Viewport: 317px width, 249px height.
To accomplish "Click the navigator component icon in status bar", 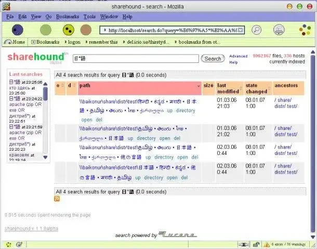I will coord(9,244).
